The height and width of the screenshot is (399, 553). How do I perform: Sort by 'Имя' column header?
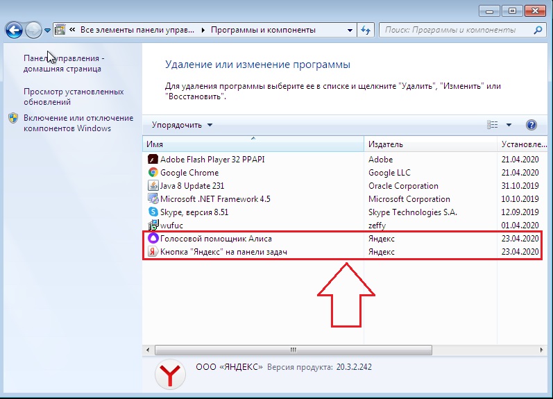(x=253, y=144)
